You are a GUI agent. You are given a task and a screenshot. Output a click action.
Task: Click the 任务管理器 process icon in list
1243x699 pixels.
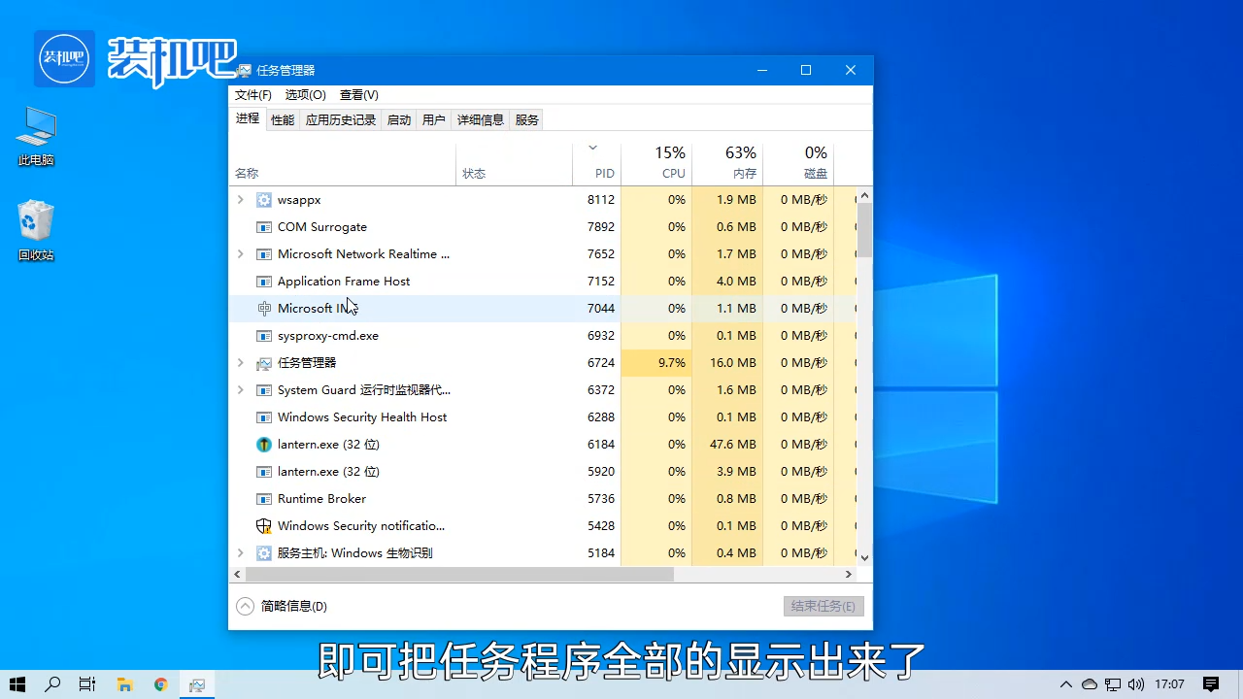click(x=264, y=363)
